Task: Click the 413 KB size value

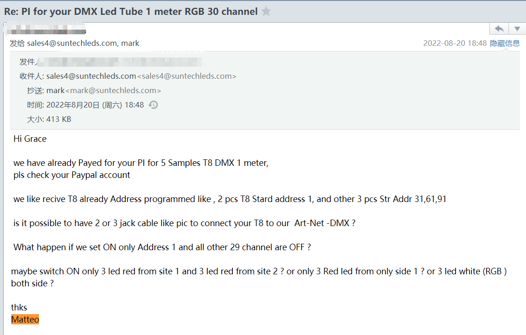Action: click(x=58, y=119)
